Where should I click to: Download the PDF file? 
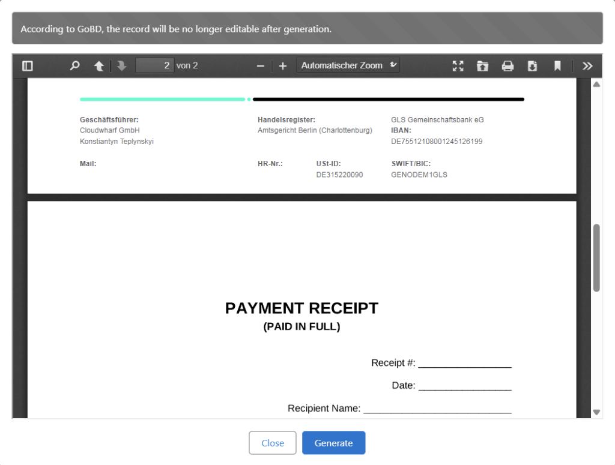coord(532,66)
